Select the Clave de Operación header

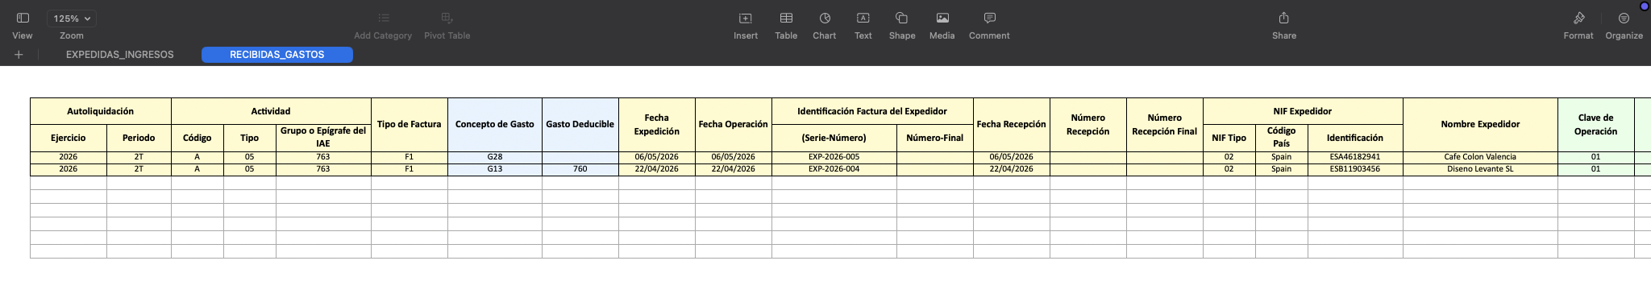[x=1596, y=125]
